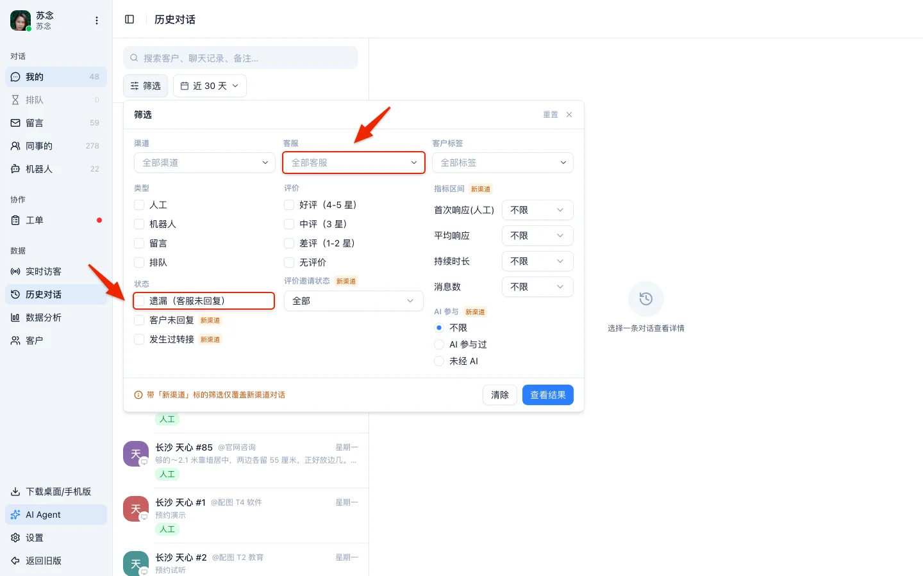
Task: Click the 排队 hourglass icon
Action: [15, 100]
